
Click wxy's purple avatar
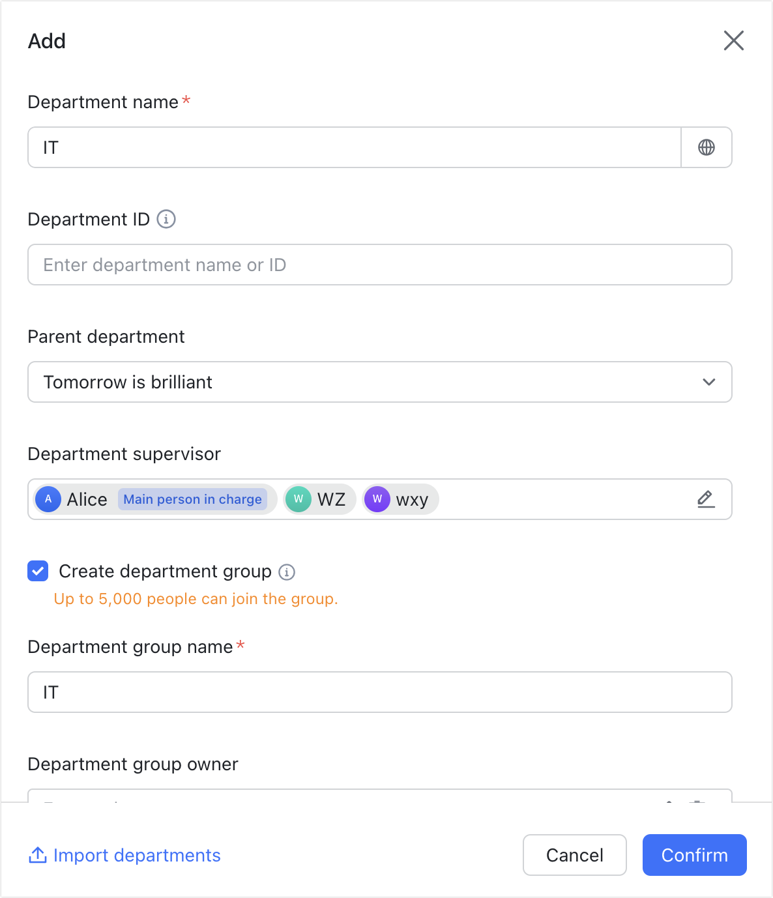click(x=377, y=499)
